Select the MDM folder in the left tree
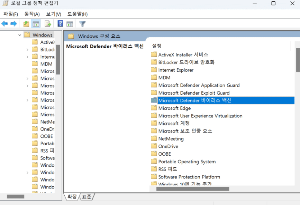300x205 pixels. [46, 64]
